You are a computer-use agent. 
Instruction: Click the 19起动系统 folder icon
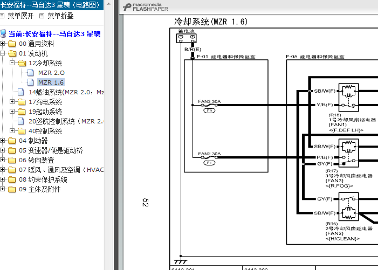(x=22, y=112)
